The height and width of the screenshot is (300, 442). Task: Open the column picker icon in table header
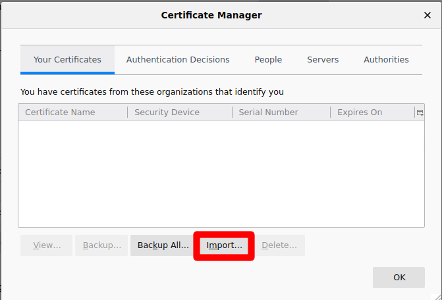point(419,113)
